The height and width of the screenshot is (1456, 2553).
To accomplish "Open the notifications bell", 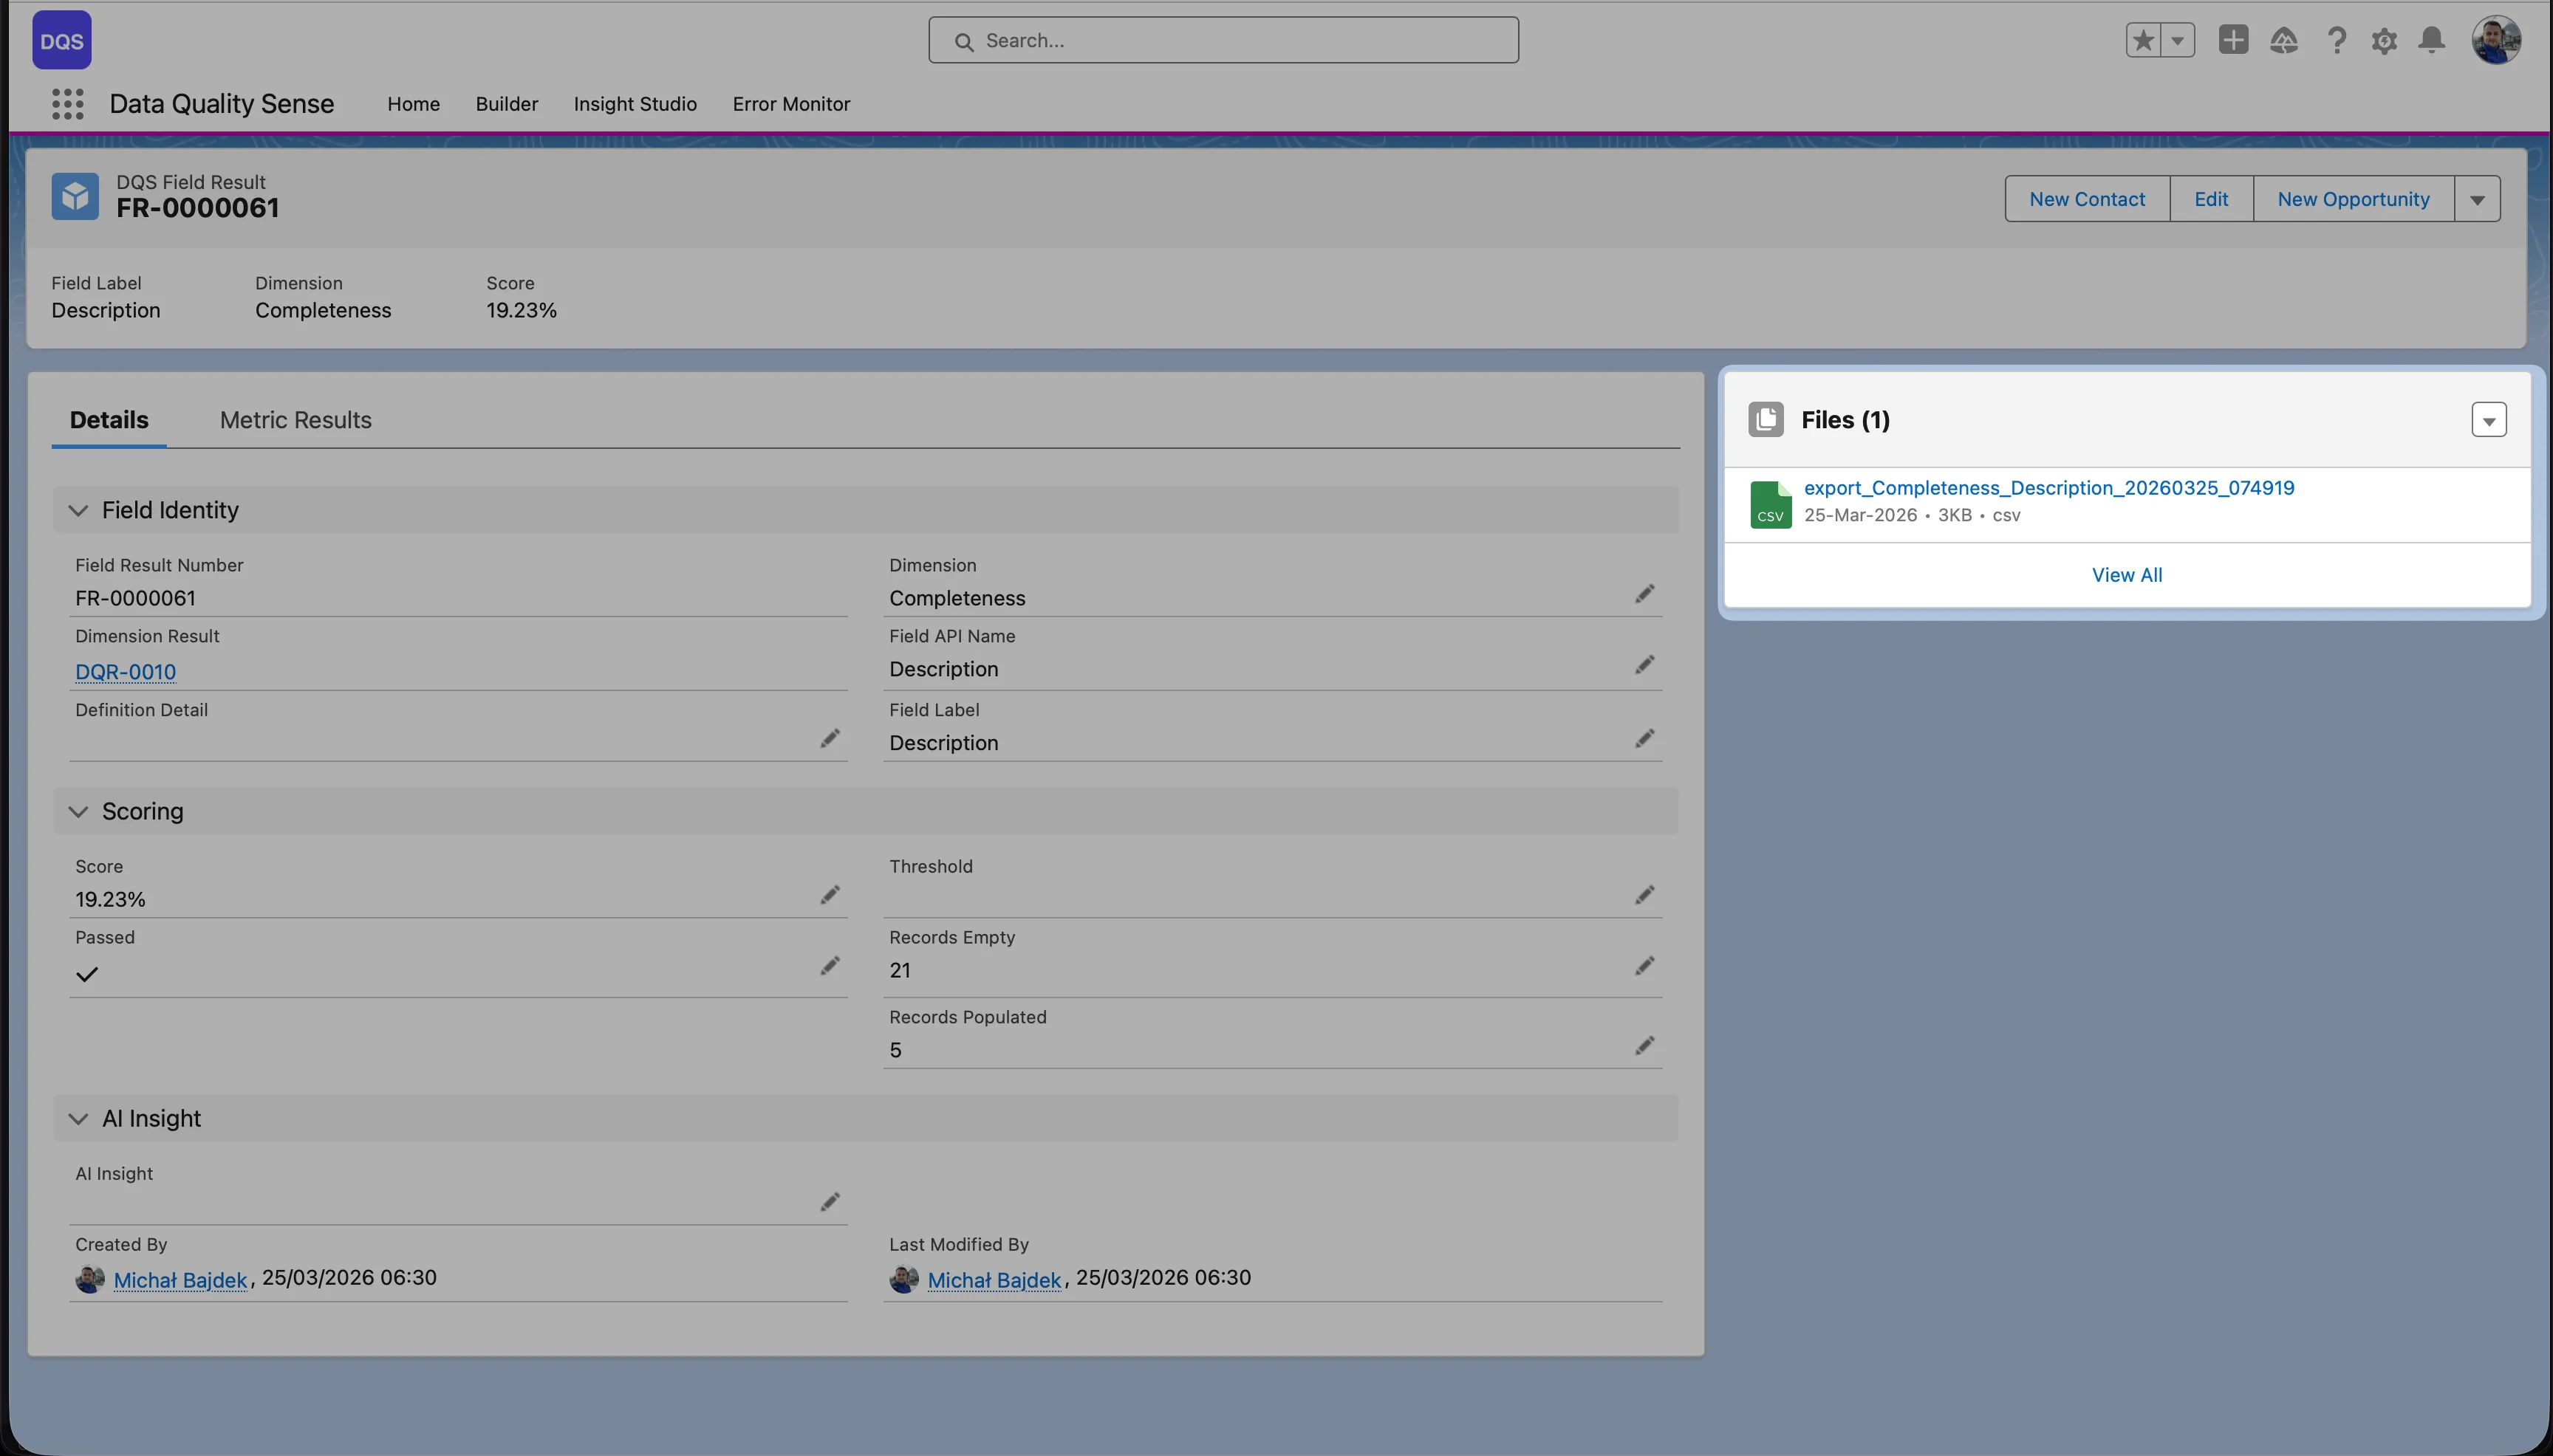I will (x=2433, y=40).
